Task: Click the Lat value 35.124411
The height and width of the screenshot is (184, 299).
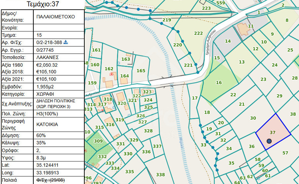Action: pos(47,165)
